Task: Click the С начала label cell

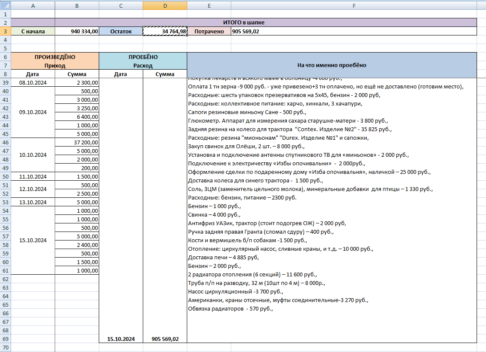Action: click(x=33, y=31)
